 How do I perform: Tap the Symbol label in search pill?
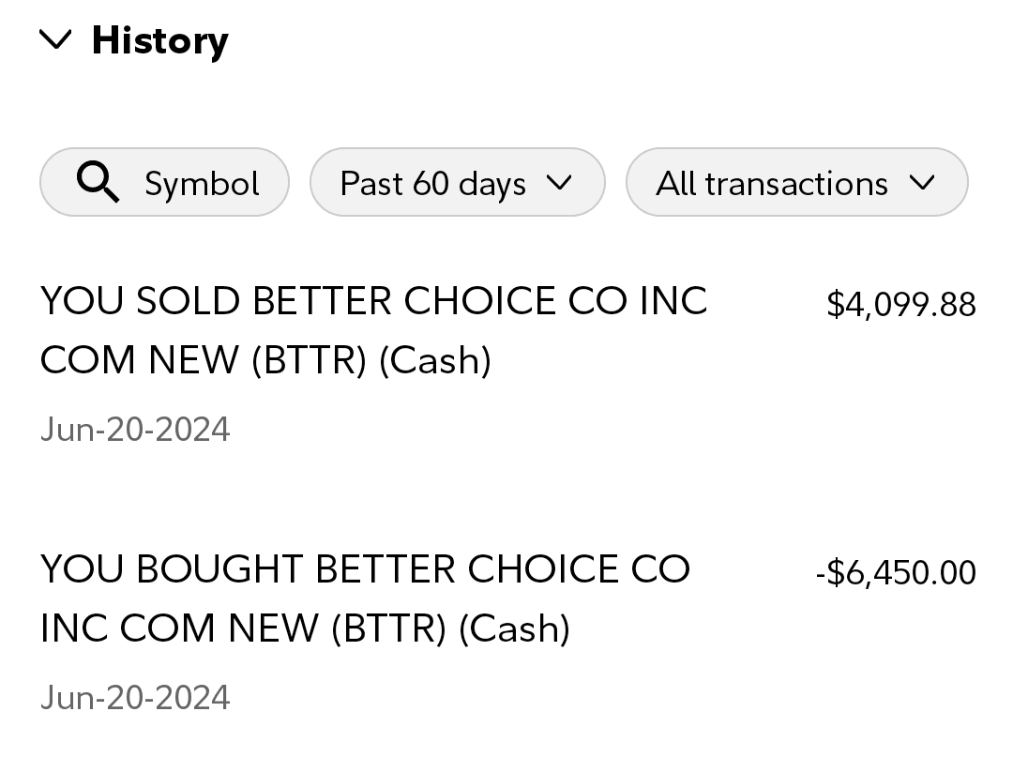point(202,183)
